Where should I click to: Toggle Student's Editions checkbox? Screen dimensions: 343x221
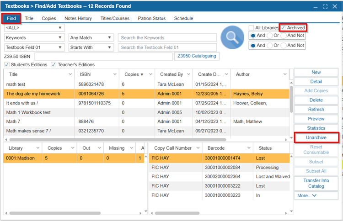click(x=7, y=65)
